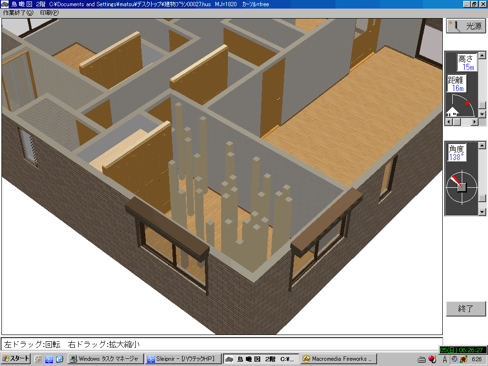Viewport: 488px width, 366px height.
Task: Click the volume speaker icon in system tray
Action: (x=454, y=359)
